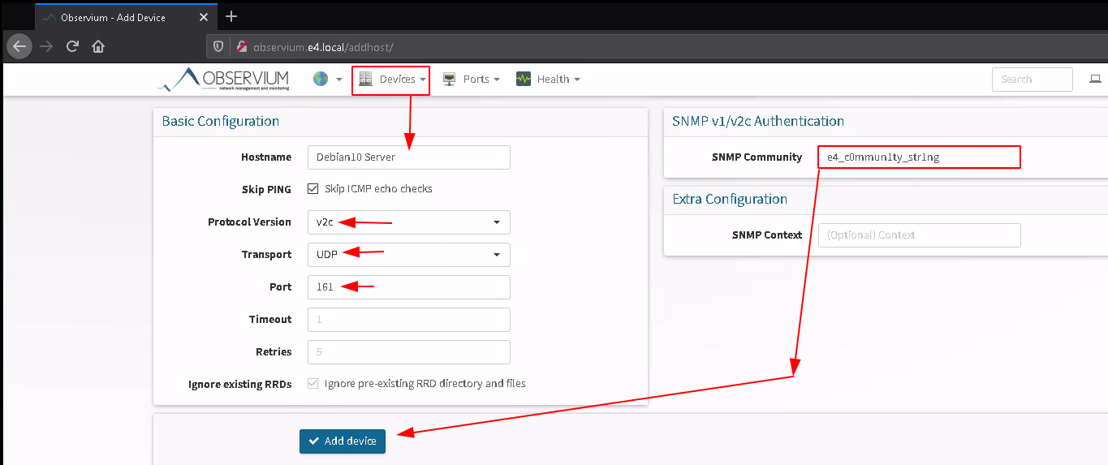Image resolution: width=1108 pixels, height=465 pixels.
Task: Click the SNMP Community input field
Action: point(919,157)
